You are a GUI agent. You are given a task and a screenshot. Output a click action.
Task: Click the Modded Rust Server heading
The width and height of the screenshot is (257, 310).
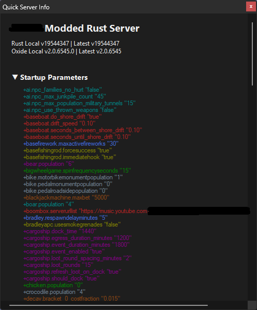click(x=92, y=29)
